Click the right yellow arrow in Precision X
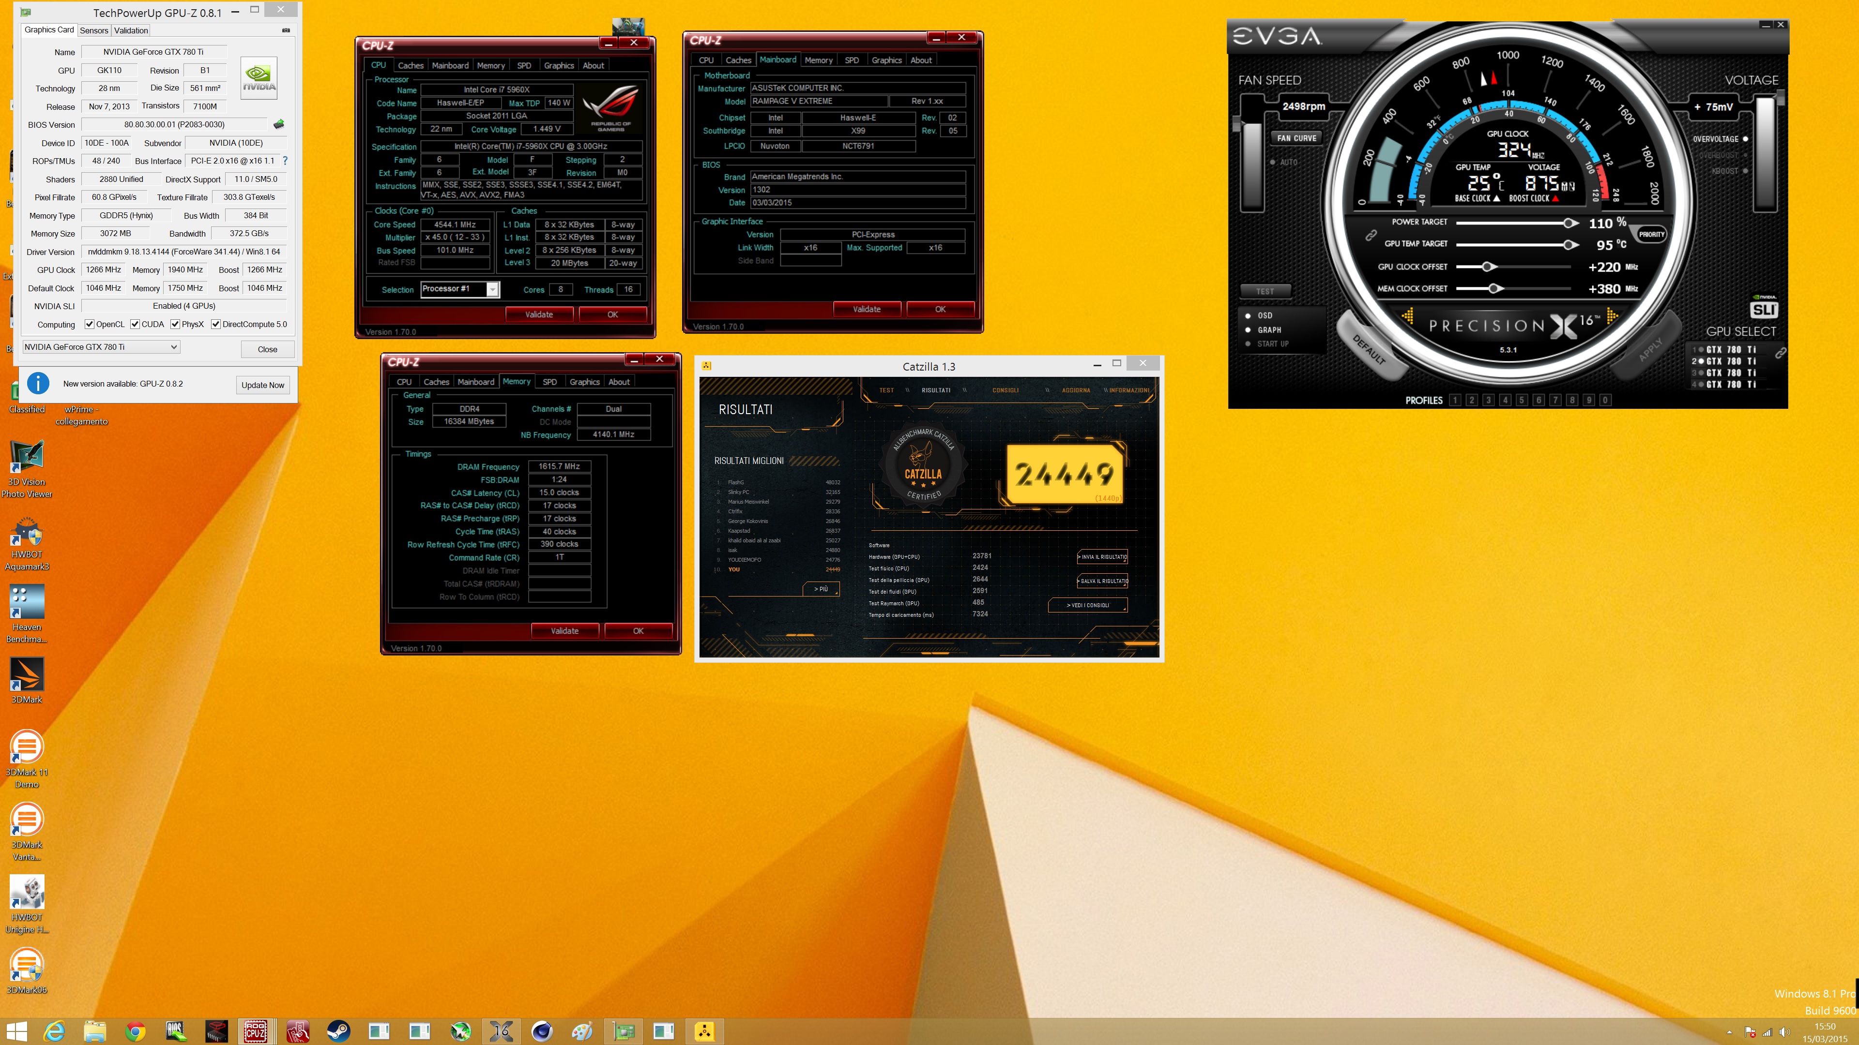Viewport: 1859px width, 1045px height. pos(1612,316)
